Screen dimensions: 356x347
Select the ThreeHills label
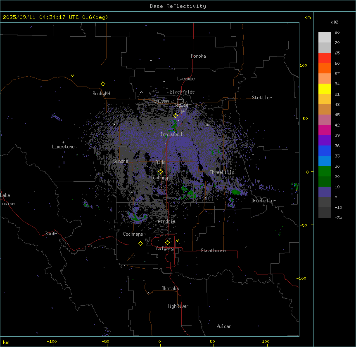[x=222, y=172]
